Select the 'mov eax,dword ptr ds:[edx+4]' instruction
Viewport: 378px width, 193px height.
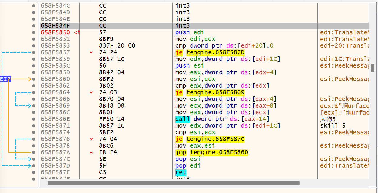tap(226, 72)
